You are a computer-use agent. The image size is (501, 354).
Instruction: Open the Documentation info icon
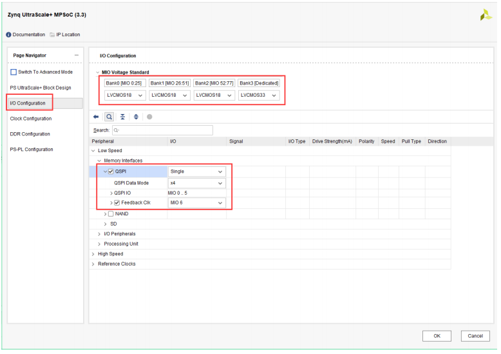tap(8, 35)
